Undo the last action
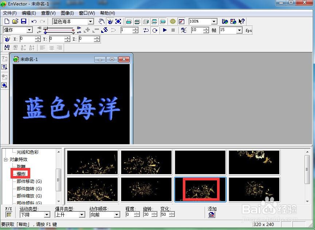Screen dimensions: 315x230 click(x=34, y=21)
